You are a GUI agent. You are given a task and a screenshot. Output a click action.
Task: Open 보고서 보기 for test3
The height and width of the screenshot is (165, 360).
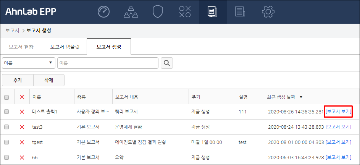(x=338, y=127)
